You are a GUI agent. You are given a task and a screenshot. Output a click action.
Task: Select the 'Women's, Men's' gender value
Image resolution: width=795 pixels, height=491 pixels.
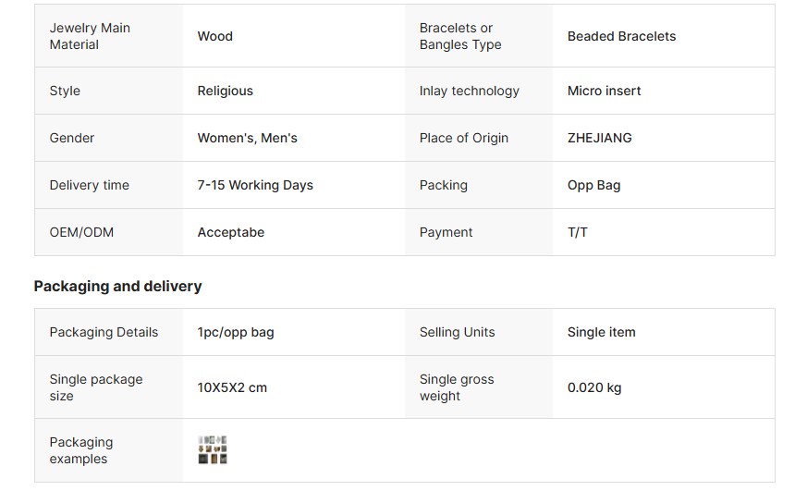click(x=247, y=138)
